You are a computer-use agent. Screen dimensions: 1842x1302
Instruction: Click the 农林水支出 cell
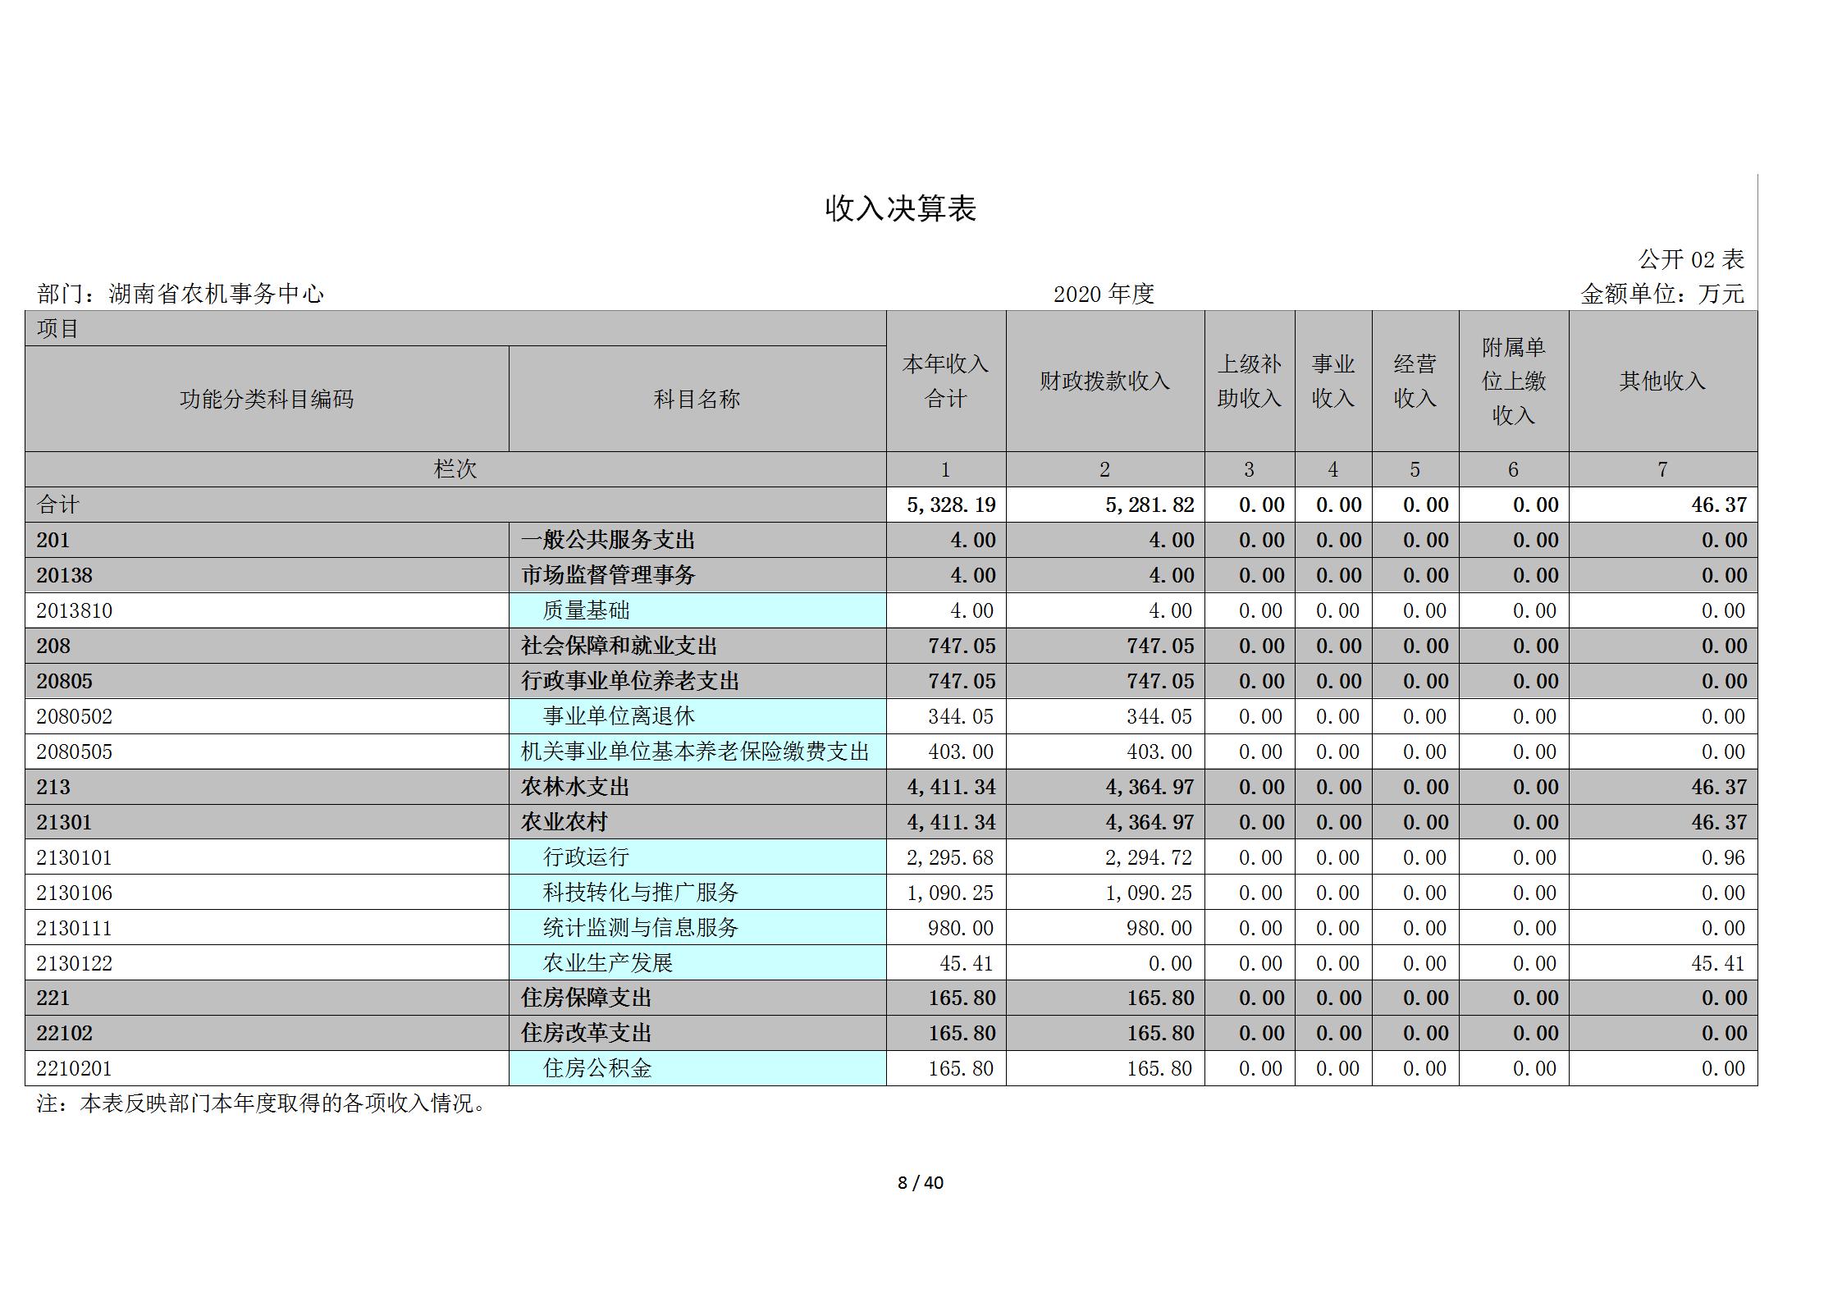click(x=697, y=787)
